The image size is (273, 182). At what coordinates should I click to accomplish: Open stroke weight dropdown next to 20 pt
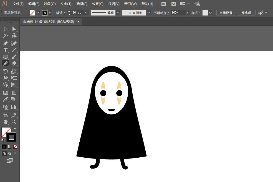[86, 13]
